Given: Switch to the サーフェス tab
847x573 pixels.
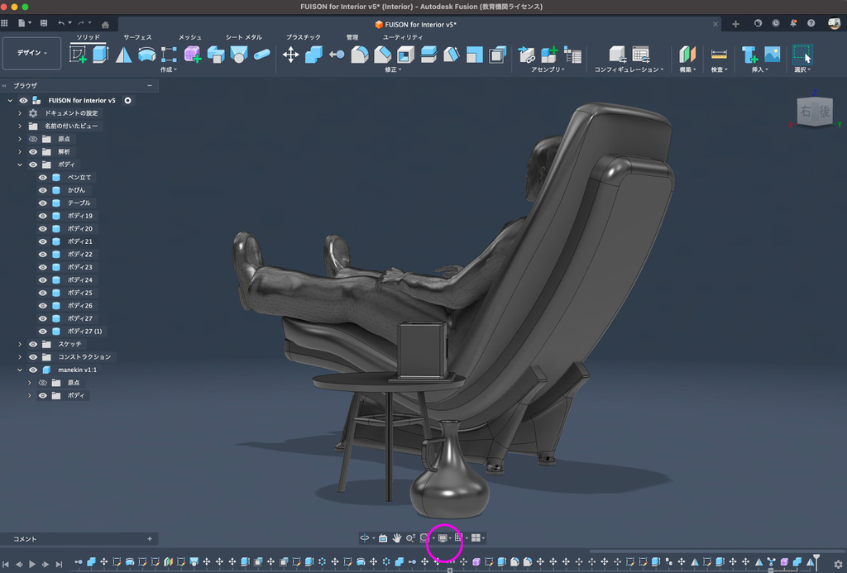Looking at the screenshot, I should 137,37.
